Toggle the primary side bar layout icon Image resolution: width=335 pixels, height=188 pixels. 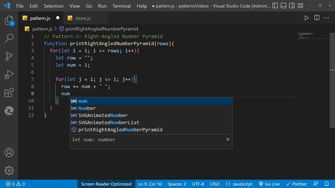[x=275, y=6]
